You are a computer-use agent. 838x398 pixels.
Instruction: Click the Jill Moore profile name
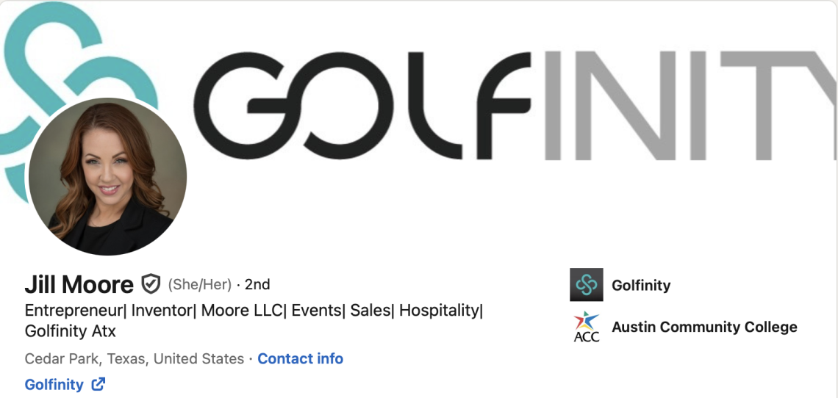[x=79, y=285]
